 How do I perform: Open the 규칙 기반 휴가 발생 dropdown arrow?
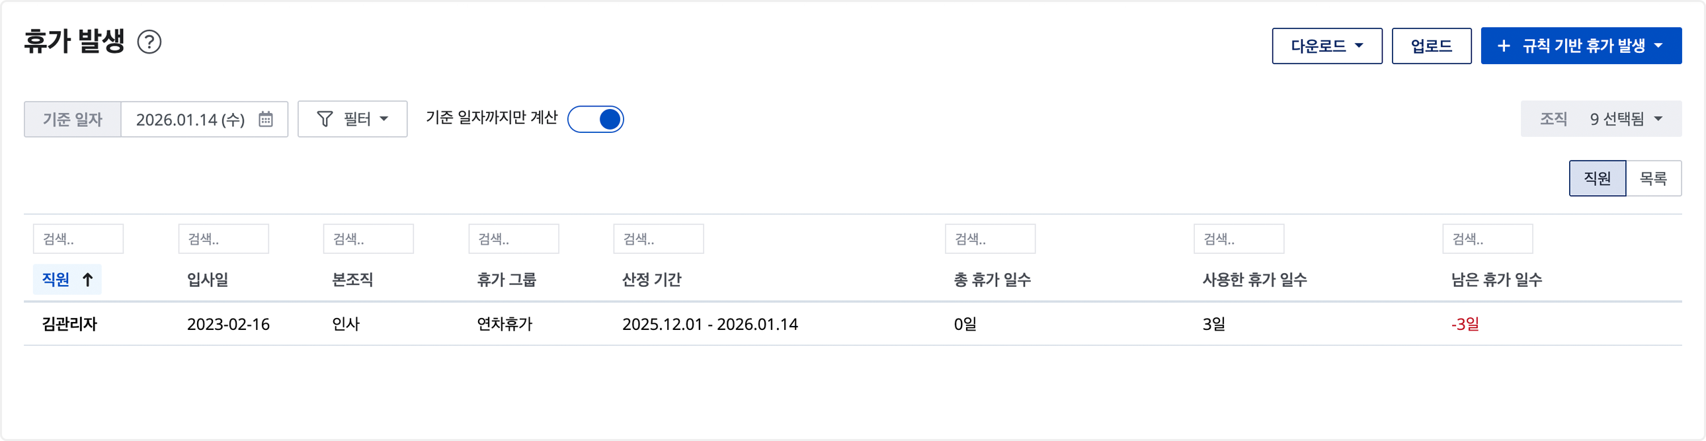1658,46
